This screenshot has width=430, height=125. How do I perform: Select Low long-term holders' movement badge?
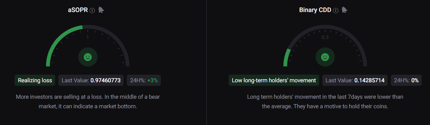(274, 80)
